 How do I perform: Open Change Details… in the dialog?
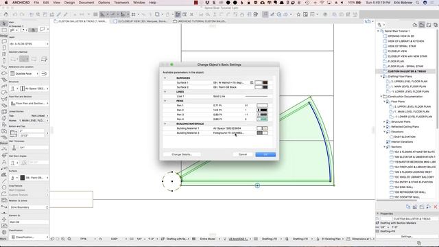click(x=182, y=154)
